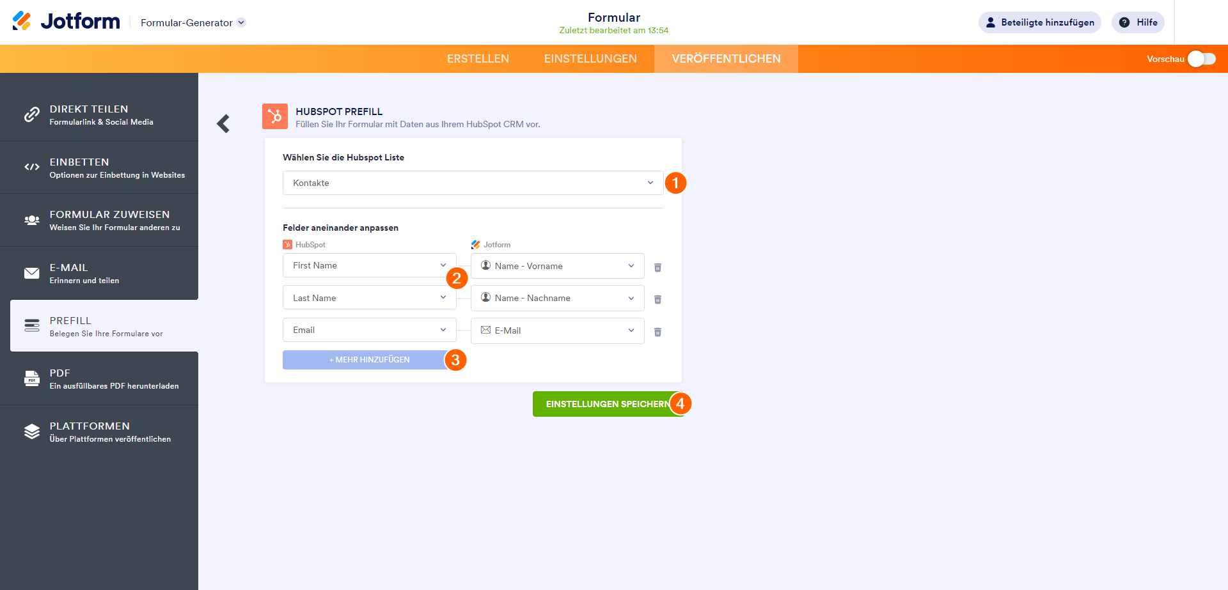Expand the Kontakte HubSpot list dropdown
Viewport: 1228px width, 590px height.
tap(473, 183)
